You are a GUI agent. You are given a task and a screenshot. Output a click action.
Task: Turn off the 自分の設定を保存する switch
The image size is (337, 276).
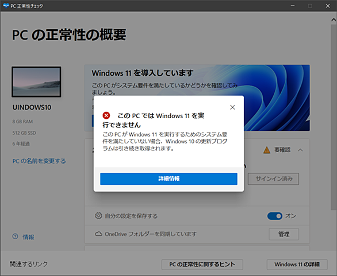click(x=275, y=216)
